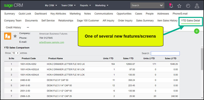Click the DESK FILE 5 1/4" CAP 50 row
This screenshot has width=204, height=100.
92,86
